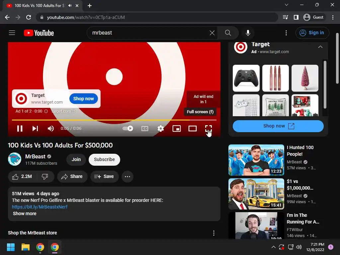Skip to next video in player
This screenshot has height=255, width=340.
[x=35, y=128]
